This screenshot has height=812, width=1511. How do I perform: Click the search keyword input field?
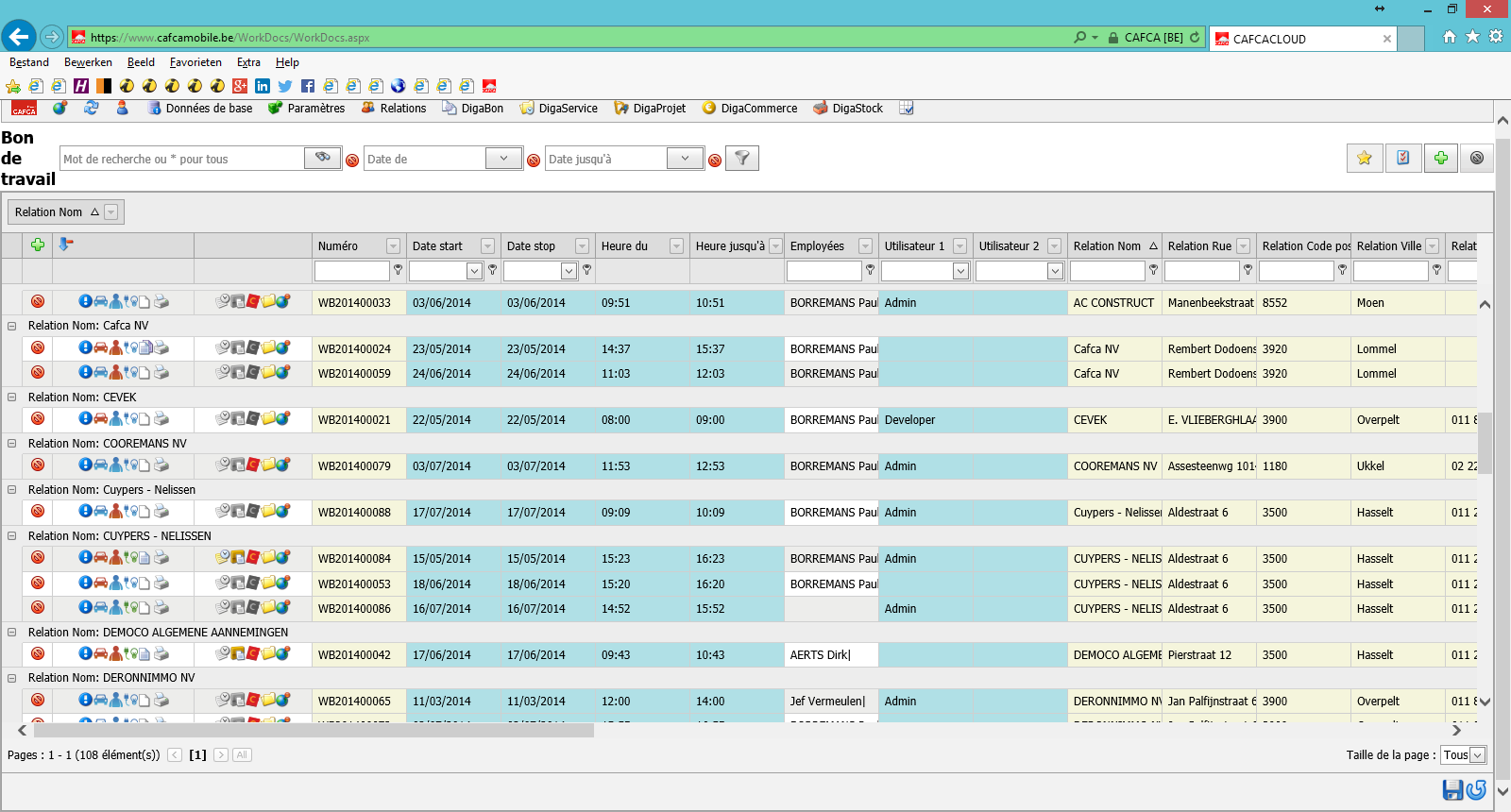coord(182,159)
